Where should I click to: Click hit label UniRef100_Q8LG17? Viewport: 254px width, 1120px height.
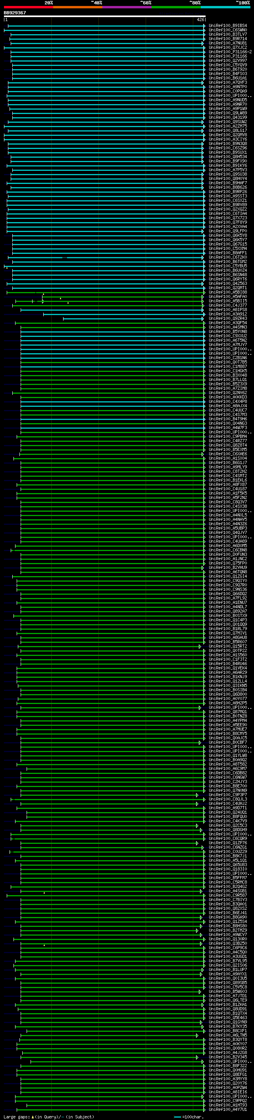(227, 130)
